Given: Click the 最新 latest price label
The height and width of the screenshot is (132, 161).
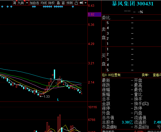Looking at the screenshot, I should point(106,80).
